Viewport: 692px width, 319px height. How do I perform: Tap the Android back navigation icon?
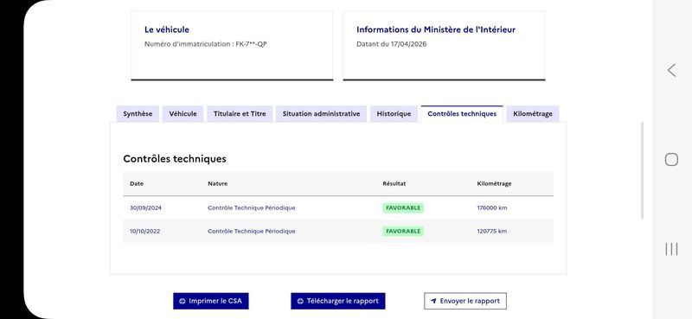pyautogui.click(x=671, y=70)
